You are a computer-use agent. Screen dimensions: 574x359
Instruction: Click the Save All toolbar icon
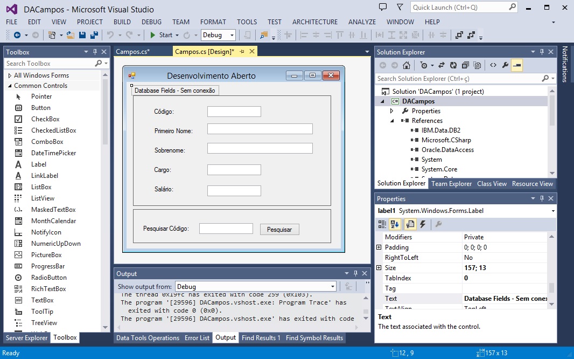pyautogui.click(x=94, y=35)
